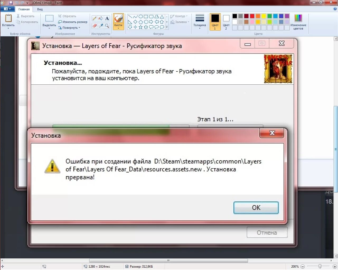The image size is (338, 270).
Task: Click the horizontal scrollbar thumb
Action: 168,261
